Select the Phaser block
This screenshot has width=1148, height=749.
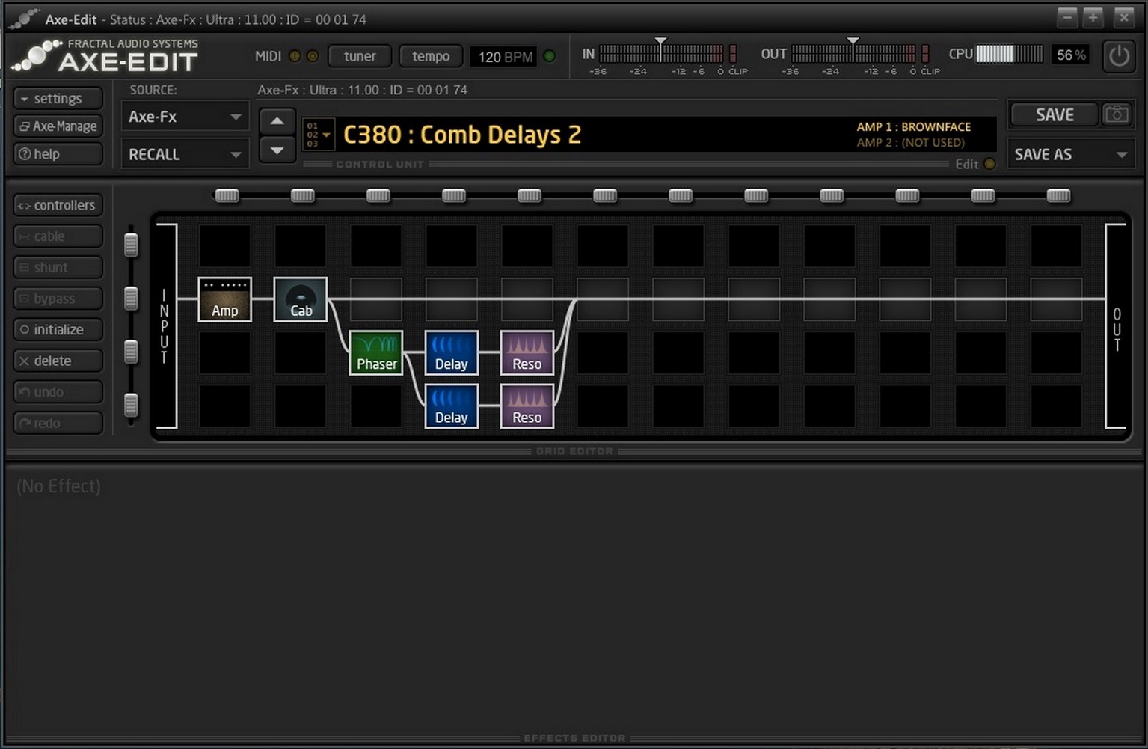[376, 352]
